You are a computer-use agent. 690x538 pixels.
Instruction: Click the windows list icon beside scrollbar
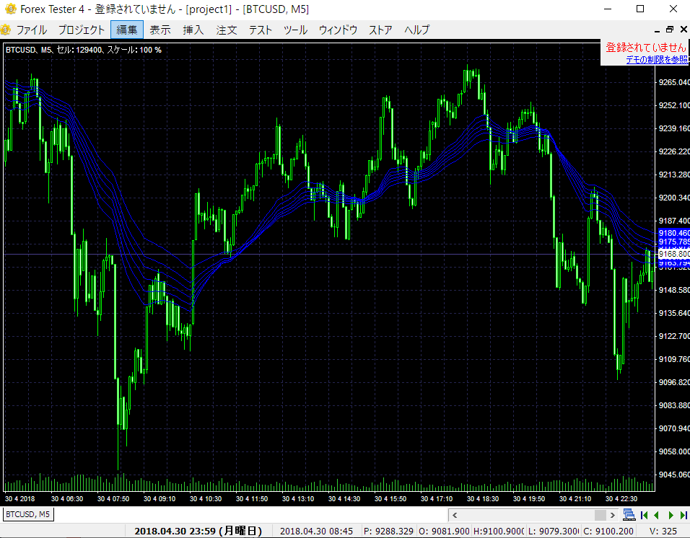coord(629,515)
